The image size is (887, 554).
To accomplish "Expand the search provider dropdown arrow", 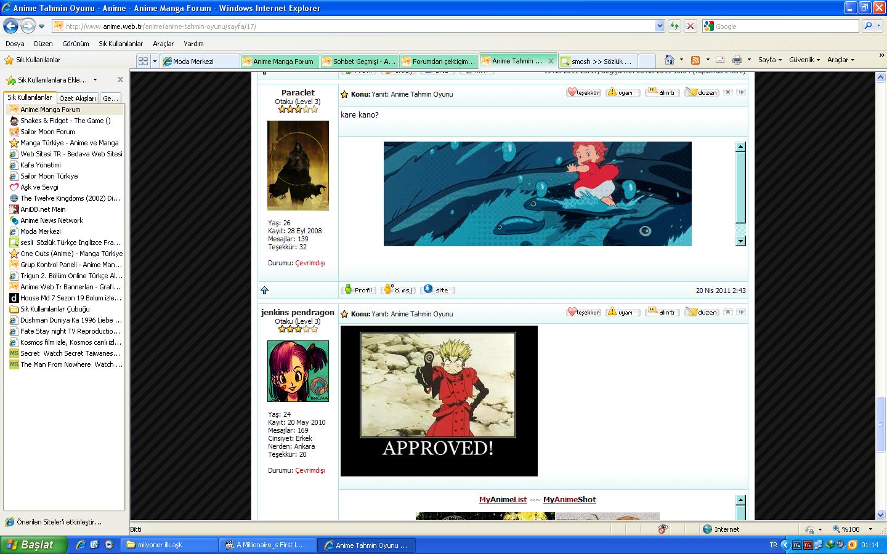I will (x=878, y=26).
